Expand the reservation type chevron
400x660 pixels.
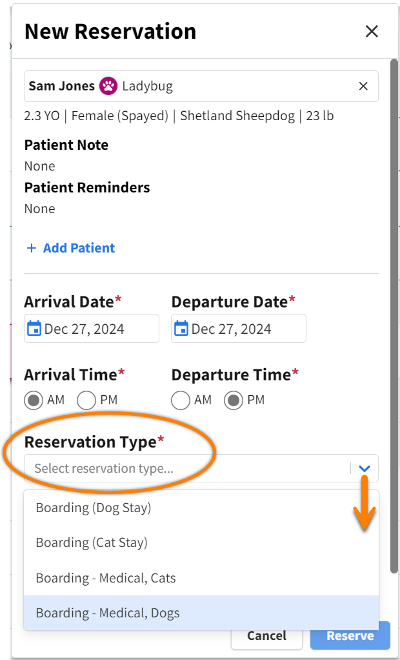tap(363, 469)
